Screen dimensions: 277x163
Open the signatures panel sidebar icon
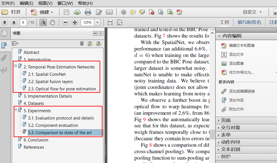tap(4, 70)
